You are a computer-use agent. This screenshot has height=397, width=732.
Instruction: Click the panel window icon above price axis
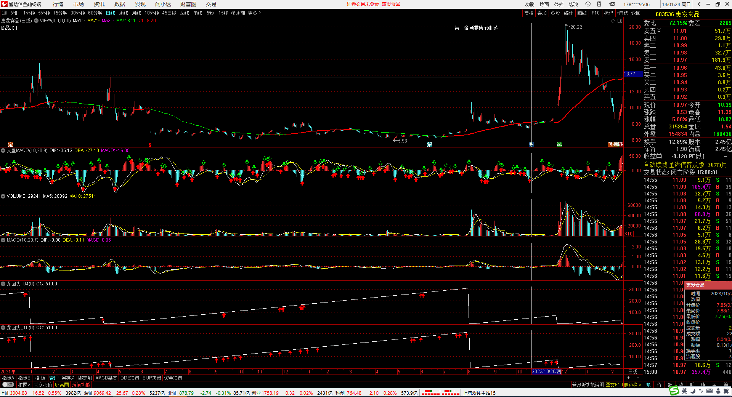click(x=620, y=21)
